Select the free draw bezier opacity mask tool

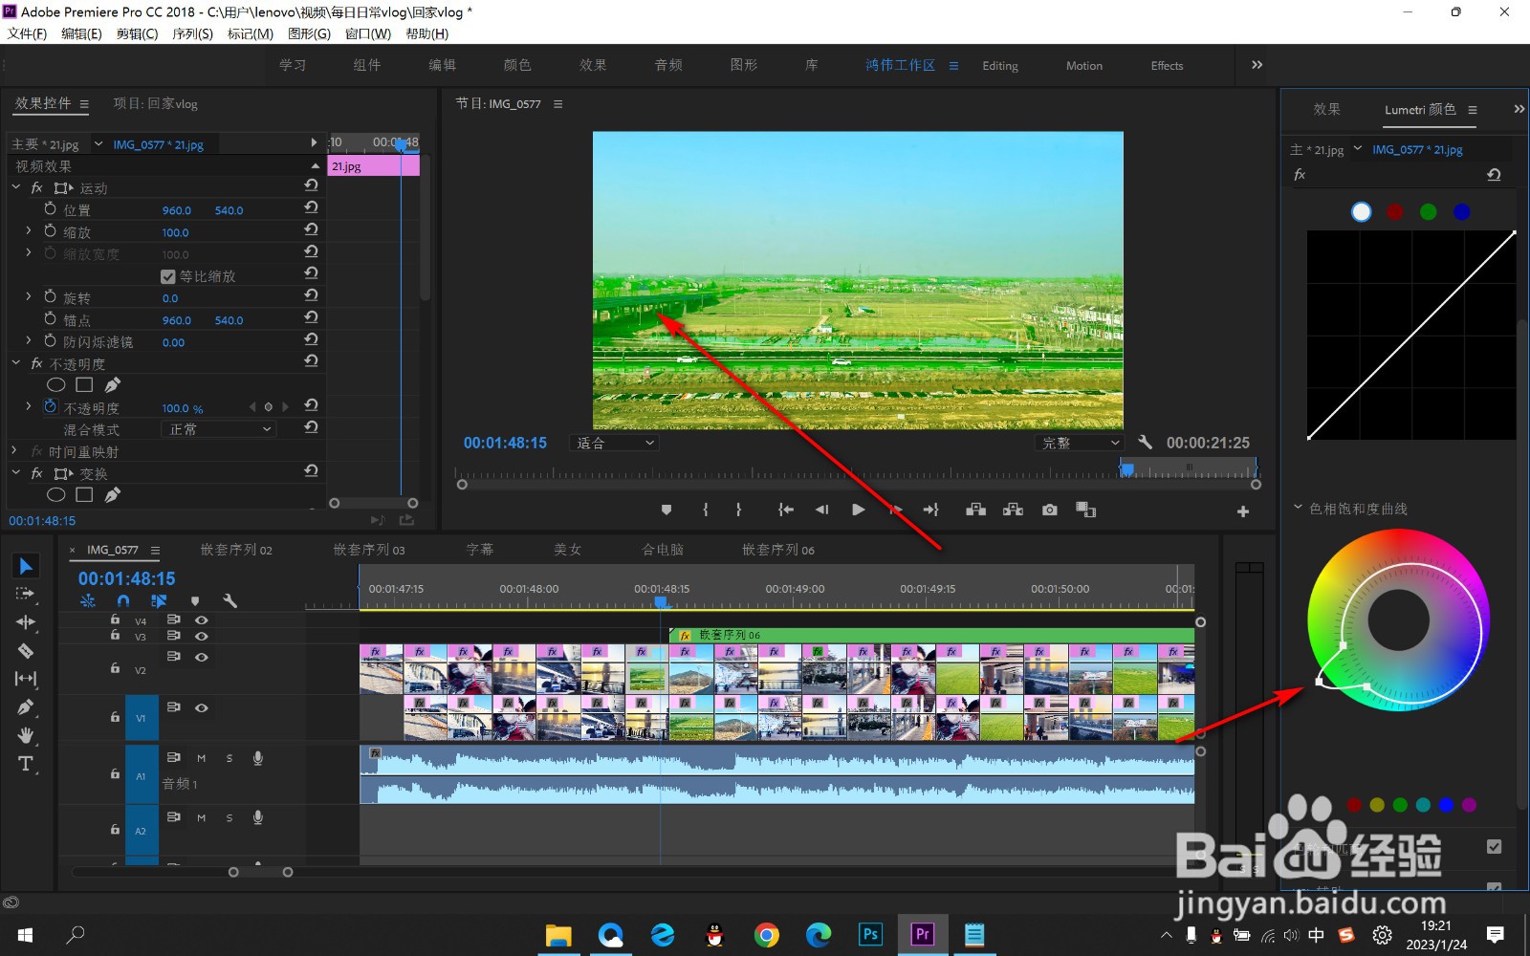tap(113, 384)
